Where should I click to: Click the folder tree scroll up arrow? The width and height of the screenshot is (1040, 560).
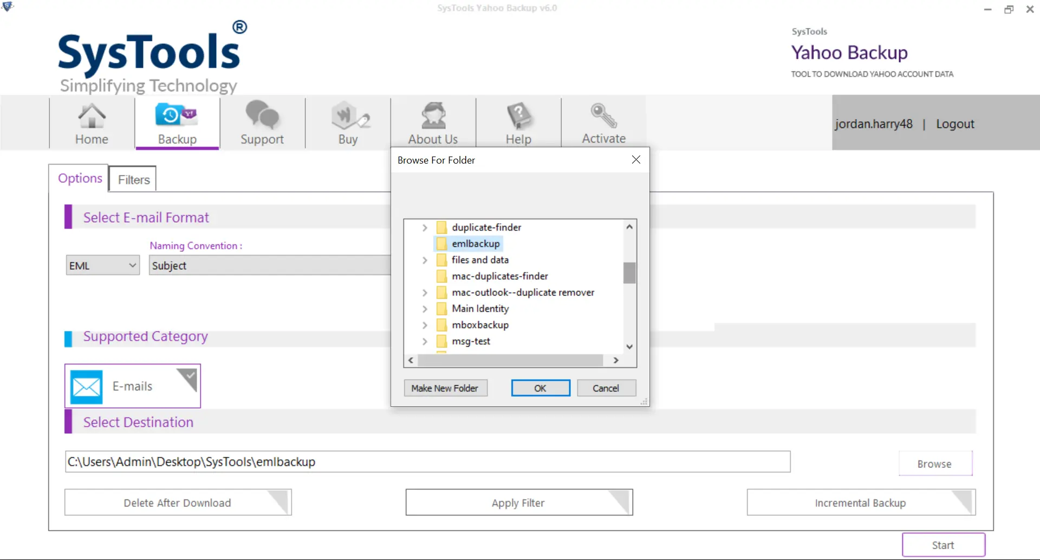tap(629, 227)
